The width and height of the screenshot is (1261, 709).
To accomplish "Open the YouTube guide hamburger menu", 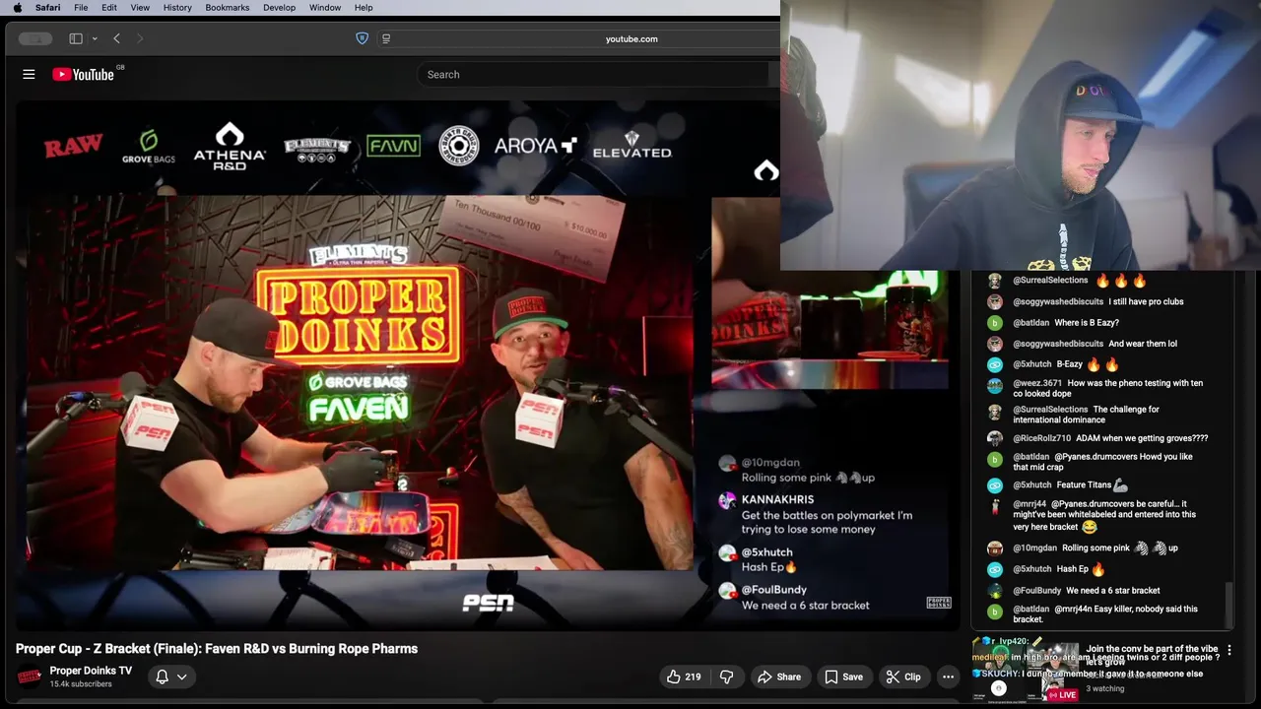I will [29, 74].
